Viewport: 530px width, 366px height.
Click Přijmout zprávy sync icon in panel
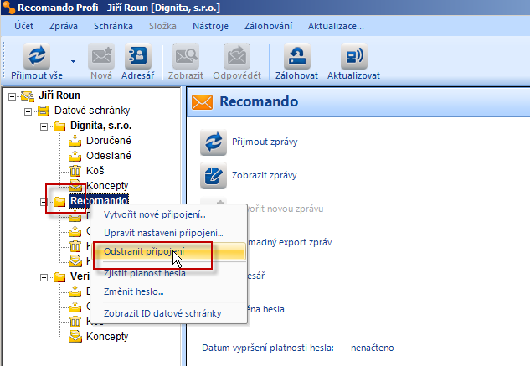pos(214,142)
